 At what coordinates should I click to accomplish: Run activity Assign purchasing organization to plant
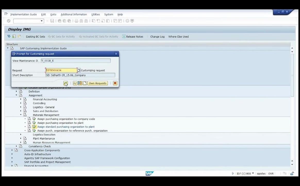34,123
